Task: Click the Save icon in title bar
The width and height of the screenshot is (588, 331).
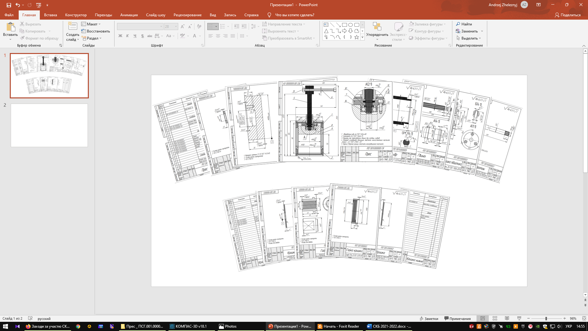Action: pos(9,5)
